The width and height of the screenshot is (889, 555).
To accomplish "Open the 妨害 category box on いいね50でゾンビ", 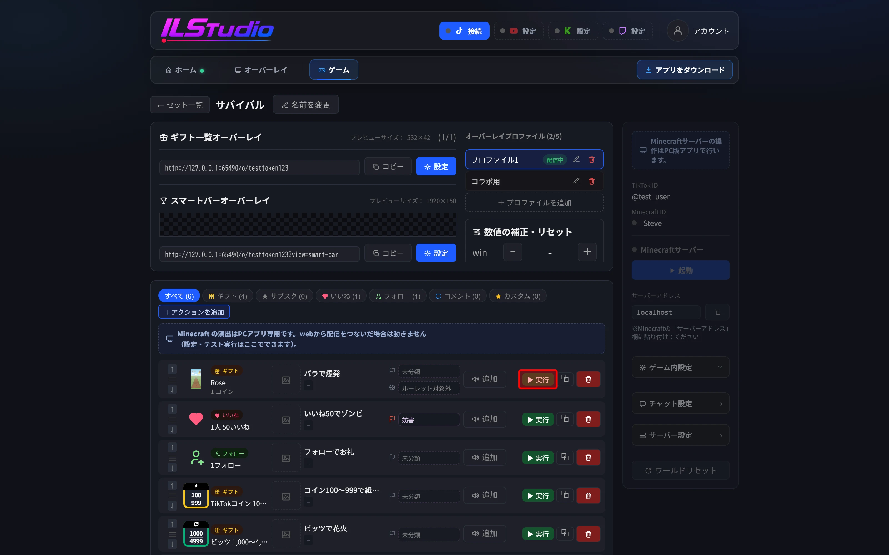I will (x=429, y=420).
